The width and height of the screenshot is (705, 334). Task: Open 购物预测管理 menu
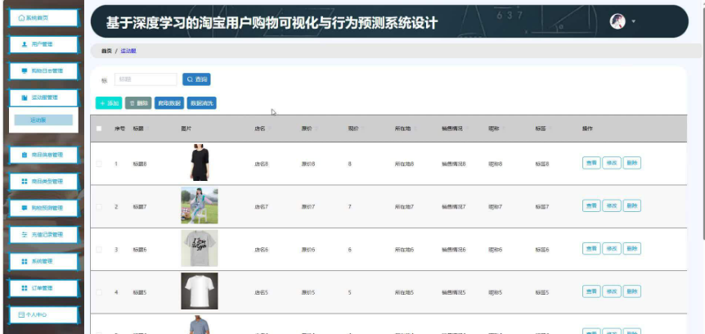point(43,208)
